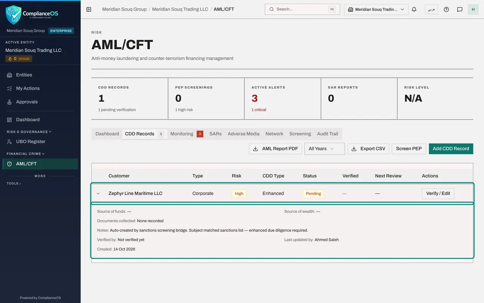
Task: Switch language to Arabic
Action: click(x=431, y=9)
